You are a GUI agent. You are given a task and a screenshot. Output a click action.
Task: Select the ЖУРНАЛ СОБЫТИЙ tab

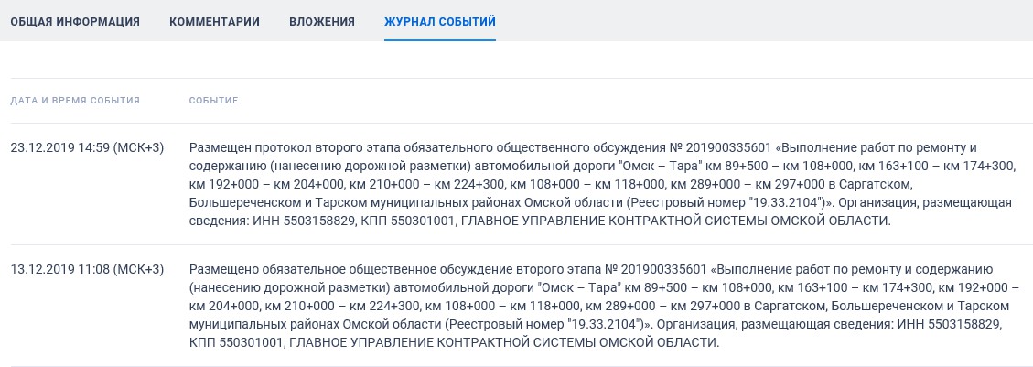[x=440, y=22]
